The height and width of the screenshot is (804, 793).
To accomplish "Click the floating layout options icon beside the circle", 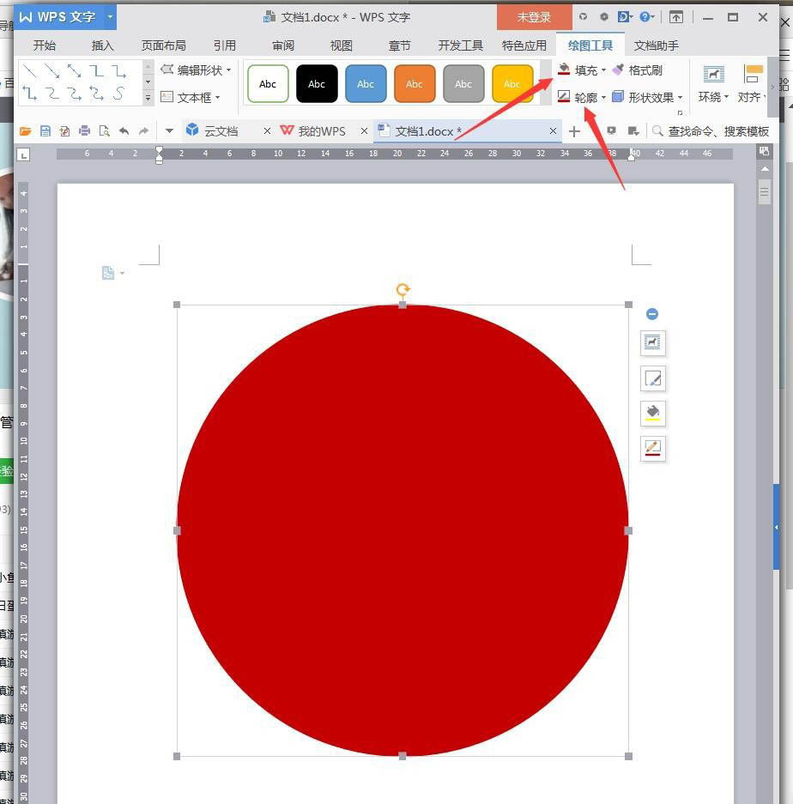I will click(x=653, y=343).
